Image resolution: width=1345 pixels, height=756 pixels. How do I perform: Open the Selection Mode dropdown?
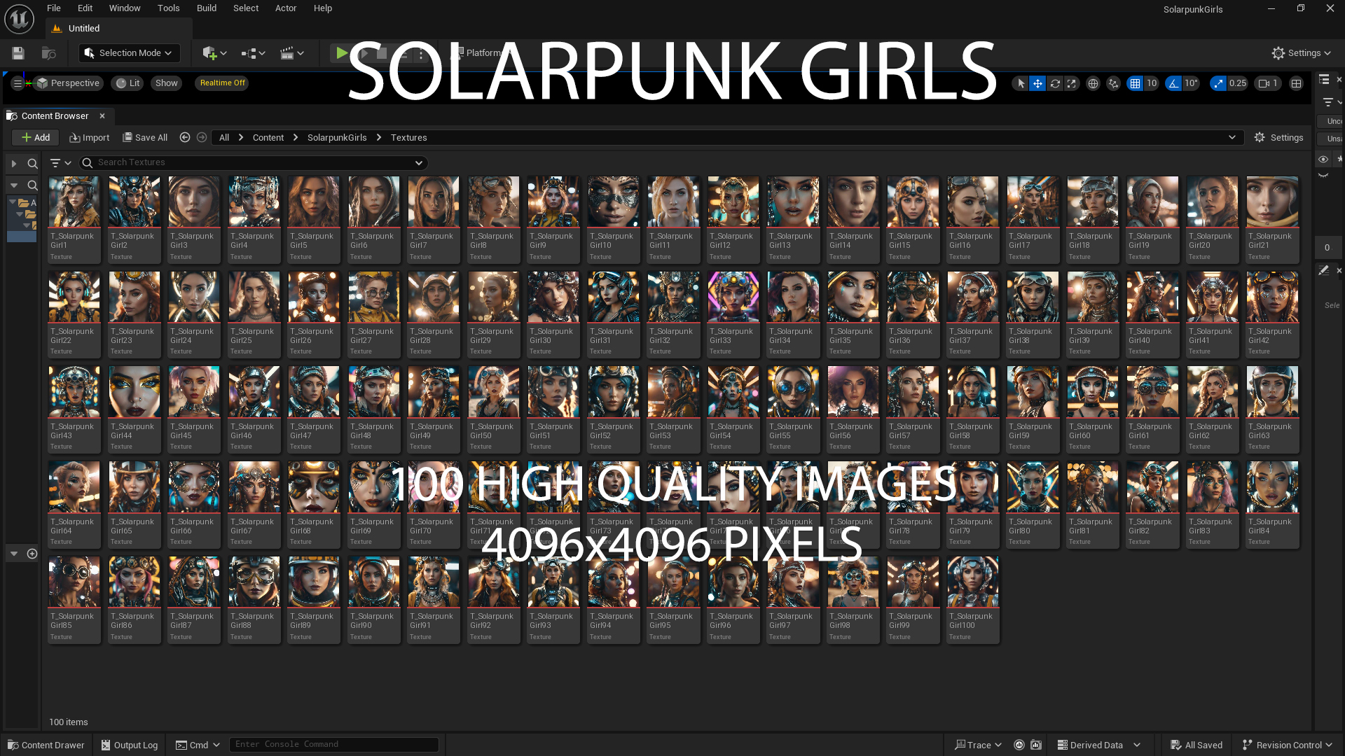point(130,53)
